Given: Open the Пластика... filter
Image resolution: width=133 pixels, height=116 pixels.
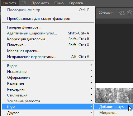Looking at the screenshot, I should coord(48,45).
